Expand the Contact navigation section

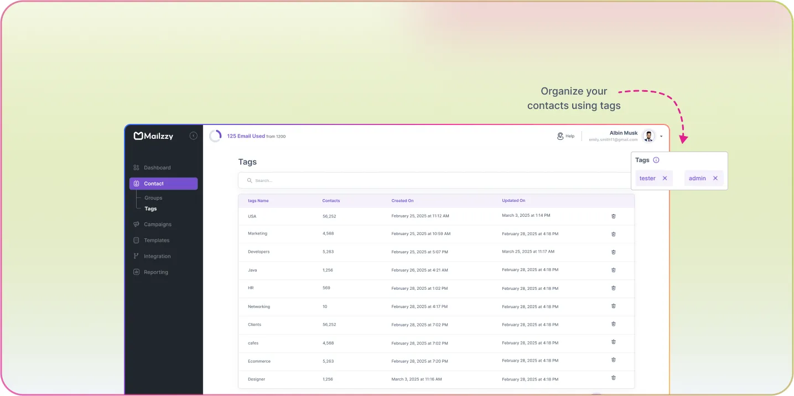point(153,183)
